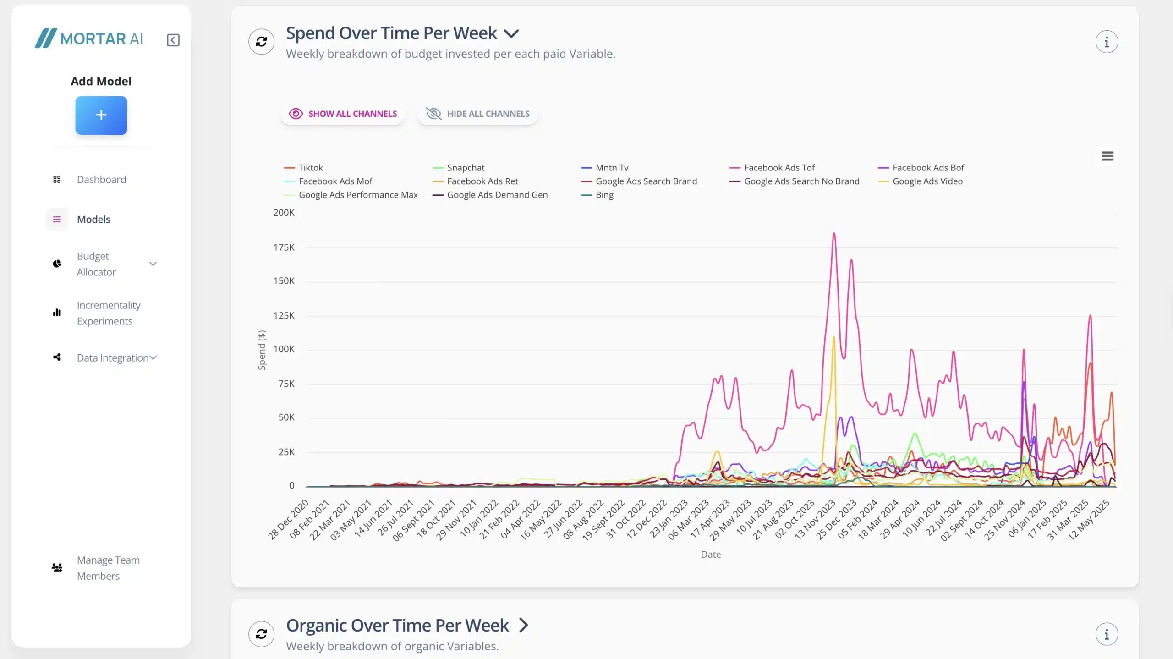This screenshot has width=1173, height=659.
Task: Hide all channels in the chart
Action: pyautogui.click(x=477, y=114)
